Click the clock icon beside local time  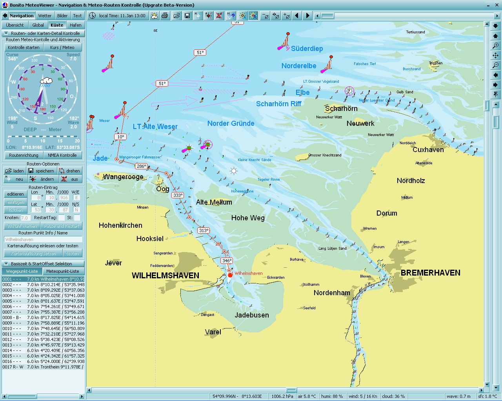[x=92, y=16]
